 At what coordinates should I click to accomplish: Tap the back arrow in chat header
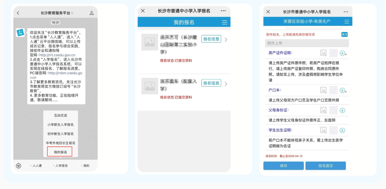[18, 13]
